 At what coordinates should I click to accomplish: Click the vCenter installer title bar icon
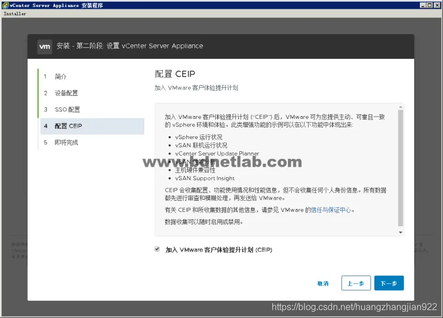point(5,5)
